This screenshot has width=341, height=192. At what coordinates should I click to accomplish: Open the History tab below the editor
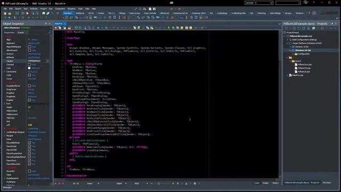pyautogui.click(x=275, y=183)
